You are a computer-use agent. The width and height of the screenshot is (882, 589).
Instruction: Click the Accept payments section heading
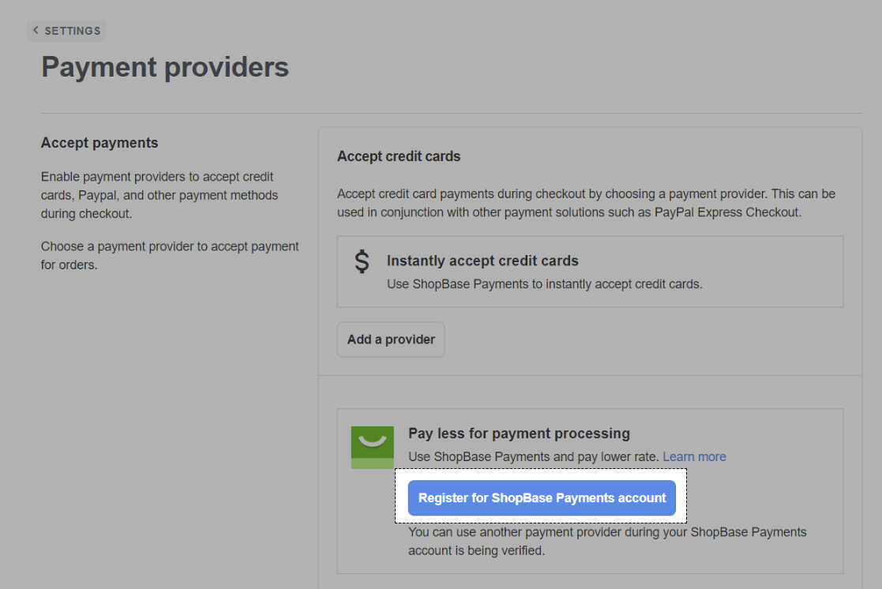[99, 143]
